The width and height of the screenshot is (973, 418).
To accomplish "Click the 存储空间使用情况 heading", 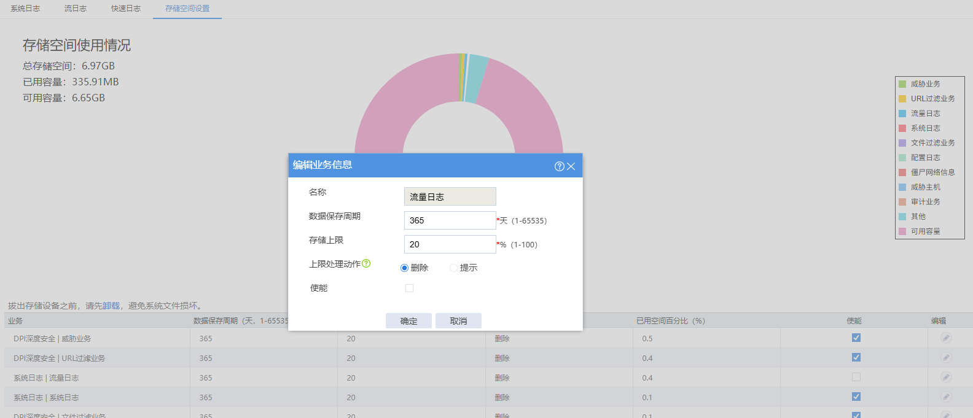I will pos(77,45).
